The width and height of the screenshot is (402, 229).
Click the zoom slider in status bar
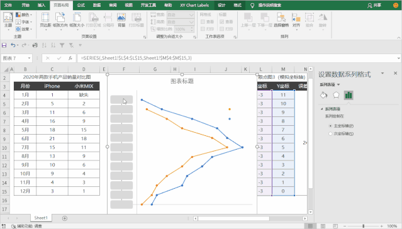click(x=363, y=226)
